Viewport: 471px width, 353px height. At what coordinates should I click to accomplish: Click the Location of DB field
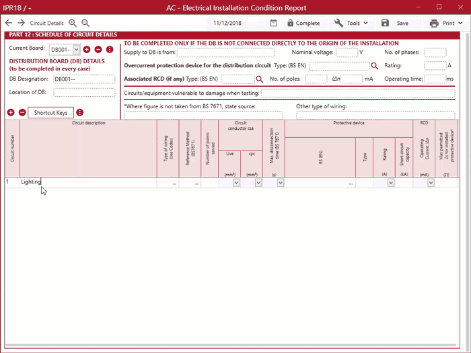[84, 92]
